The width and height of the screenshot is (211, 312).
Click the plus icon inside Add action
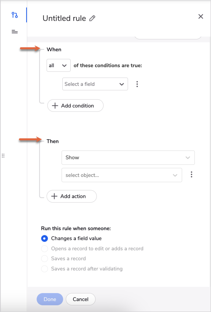pos(54,196)
